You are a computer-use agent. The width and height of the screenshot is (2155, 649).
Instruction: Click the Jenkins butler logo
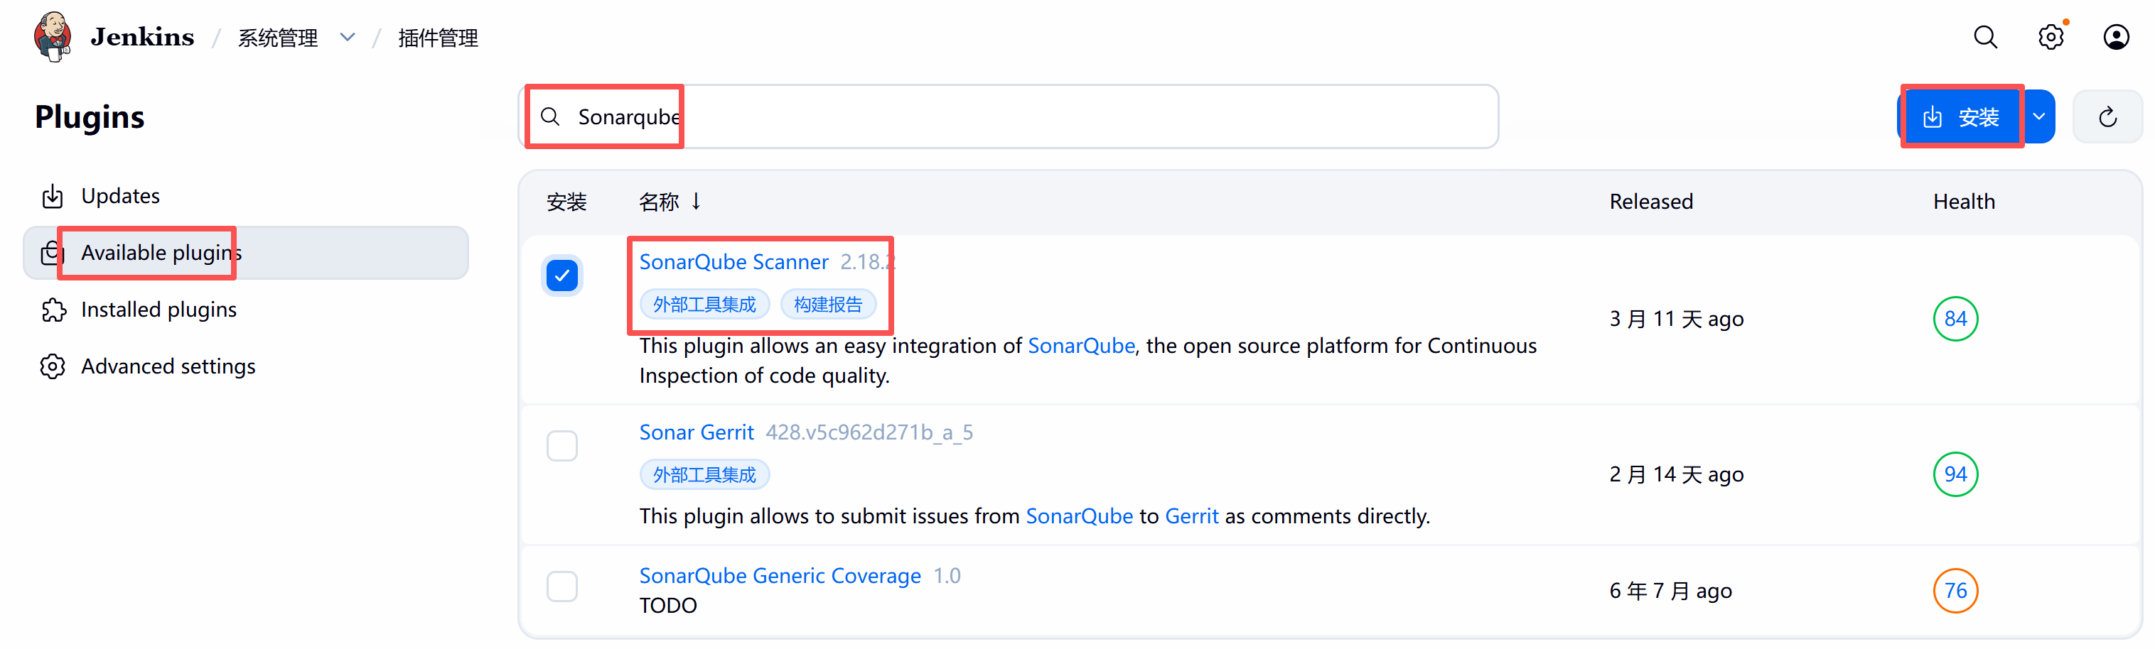53,37
